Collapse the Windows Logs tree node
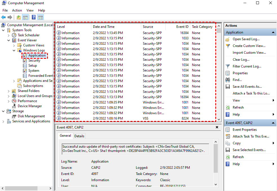The height and width of the screenshot is (191, 277). (x=14, y=50)
